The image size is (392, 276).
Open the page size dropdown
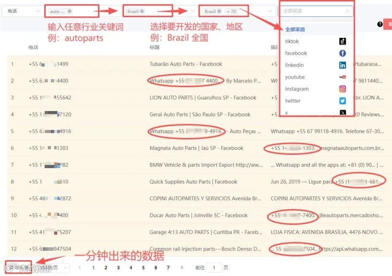pyautogui.click(x=53, y=268)
